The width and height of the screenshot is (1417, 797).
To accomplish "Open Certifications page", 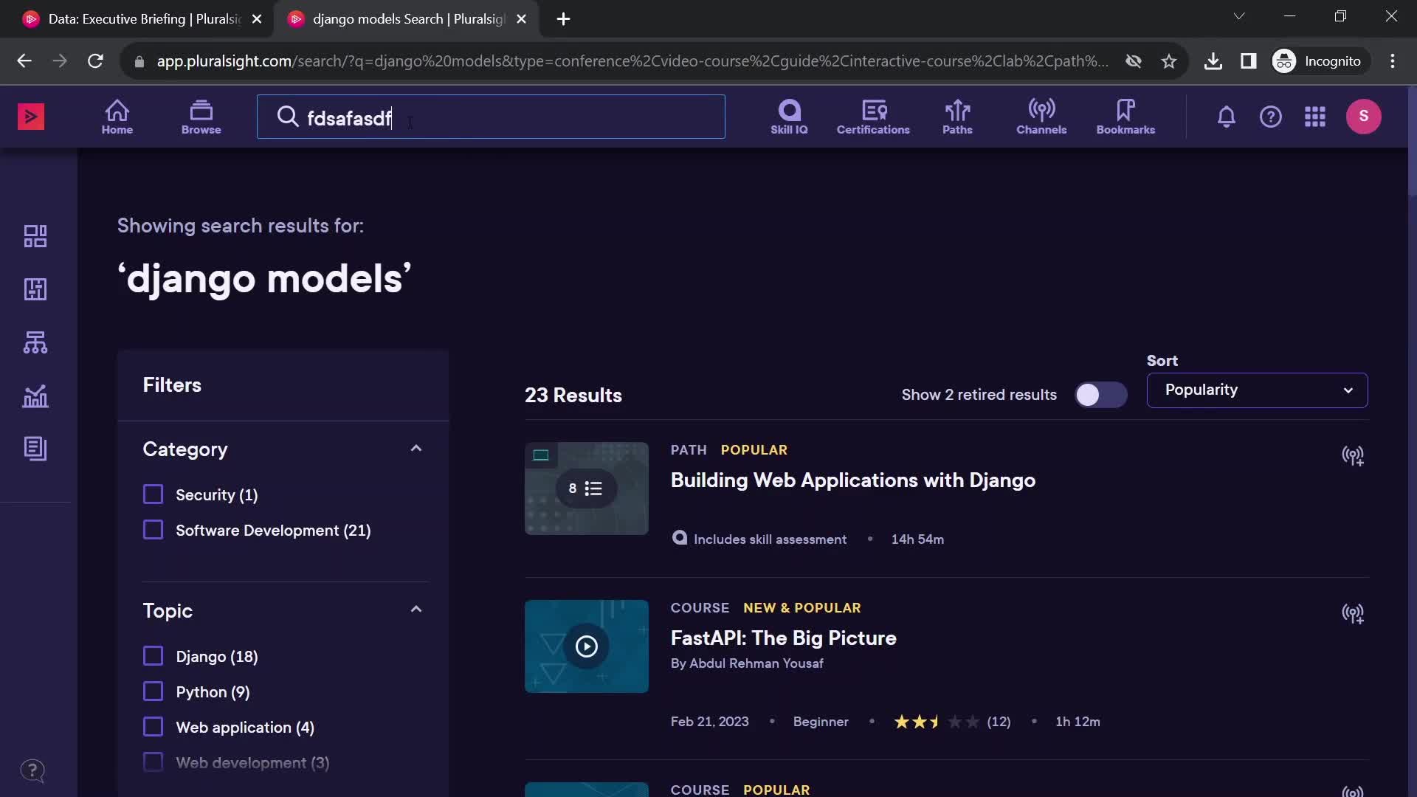I will (x=873, y=117).
